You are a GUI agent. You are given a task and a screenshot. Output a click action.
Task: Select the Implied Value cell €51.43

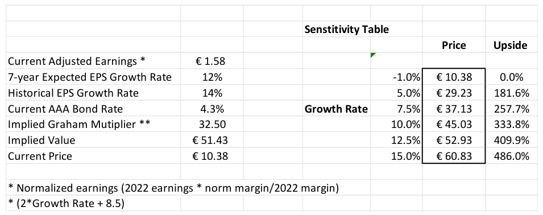212,140
